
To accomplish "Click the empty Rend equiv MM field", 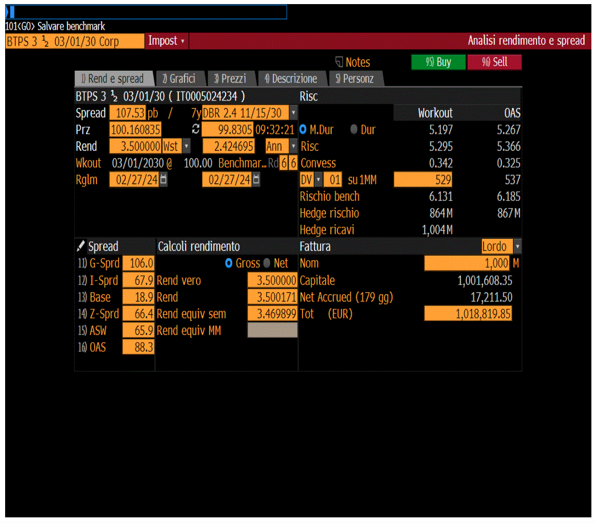I will 272,330.
